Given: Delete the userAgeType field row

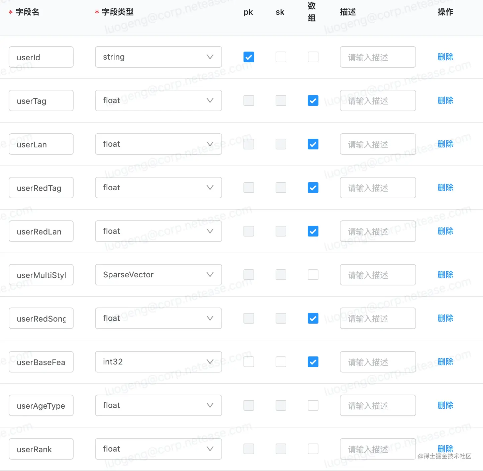Looking at the screenshot, I should [446, 405].
